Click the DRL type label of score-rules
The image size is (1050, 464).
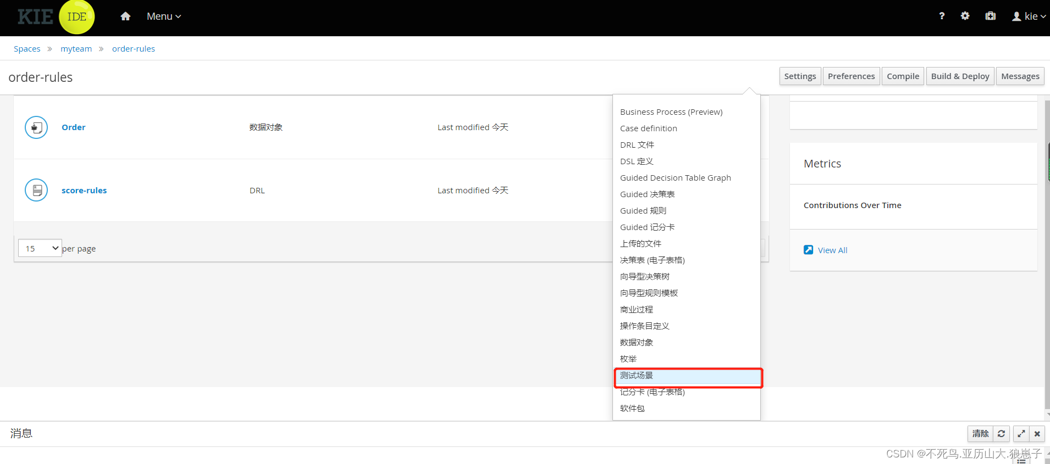coord(257,191)
